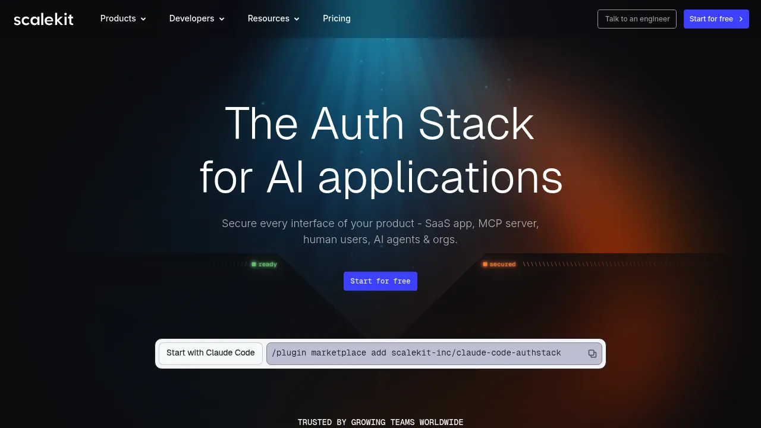The width and height of the screenshot is (761, 428).
Task: Click the 'secured' status label
Action: point(499,265)
